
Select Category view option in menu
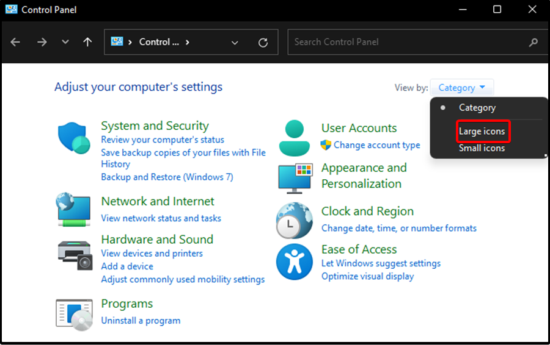[477, 108]
